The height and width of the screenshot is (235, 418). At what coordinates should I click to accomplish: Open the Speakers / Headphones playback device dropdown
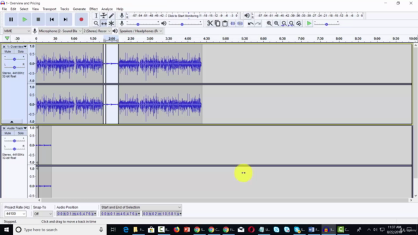[x=140, y=31]
